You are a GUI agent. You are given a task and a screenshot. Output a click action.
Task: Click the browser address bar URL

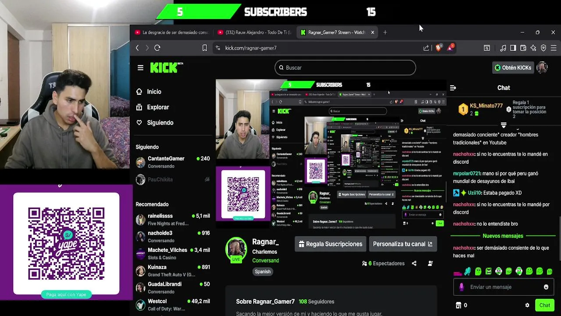click(x=251, y=48)
